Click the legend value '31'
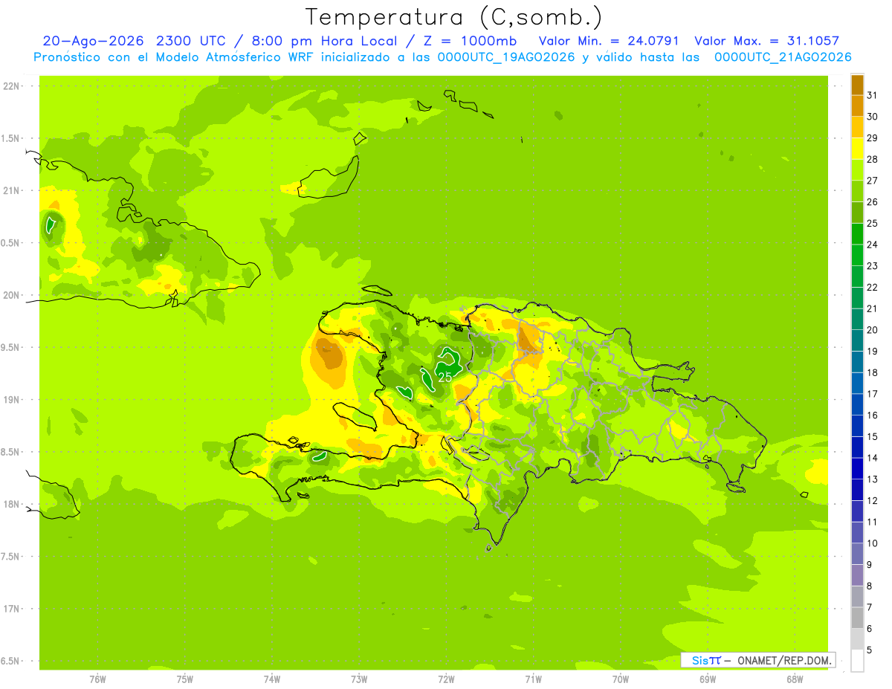Screen dimensions: 892x689 [x=872, y=95]
